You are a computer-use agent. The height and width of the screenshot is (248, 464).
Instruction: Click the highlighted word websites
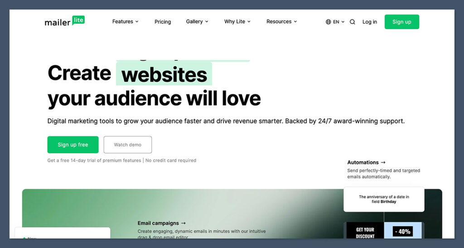pos(164,75)
